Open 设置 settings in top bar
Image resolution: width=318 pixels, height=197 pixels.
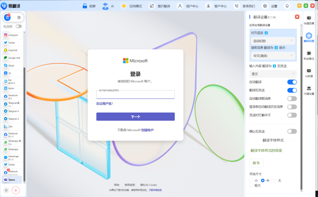tap(270, 6)
